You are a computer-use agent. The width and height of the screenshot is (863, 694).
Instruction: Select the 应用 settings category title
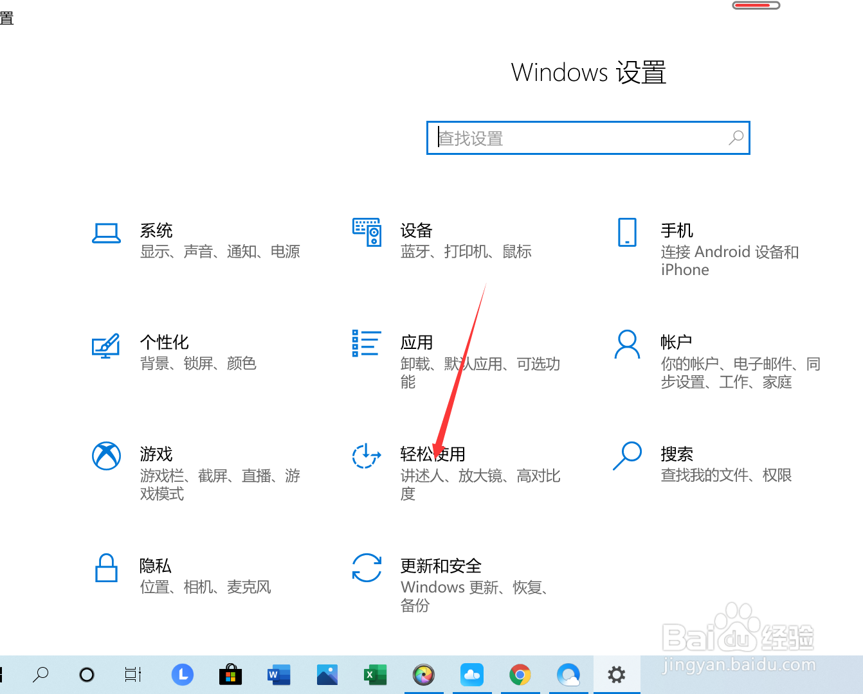point(417,342)
